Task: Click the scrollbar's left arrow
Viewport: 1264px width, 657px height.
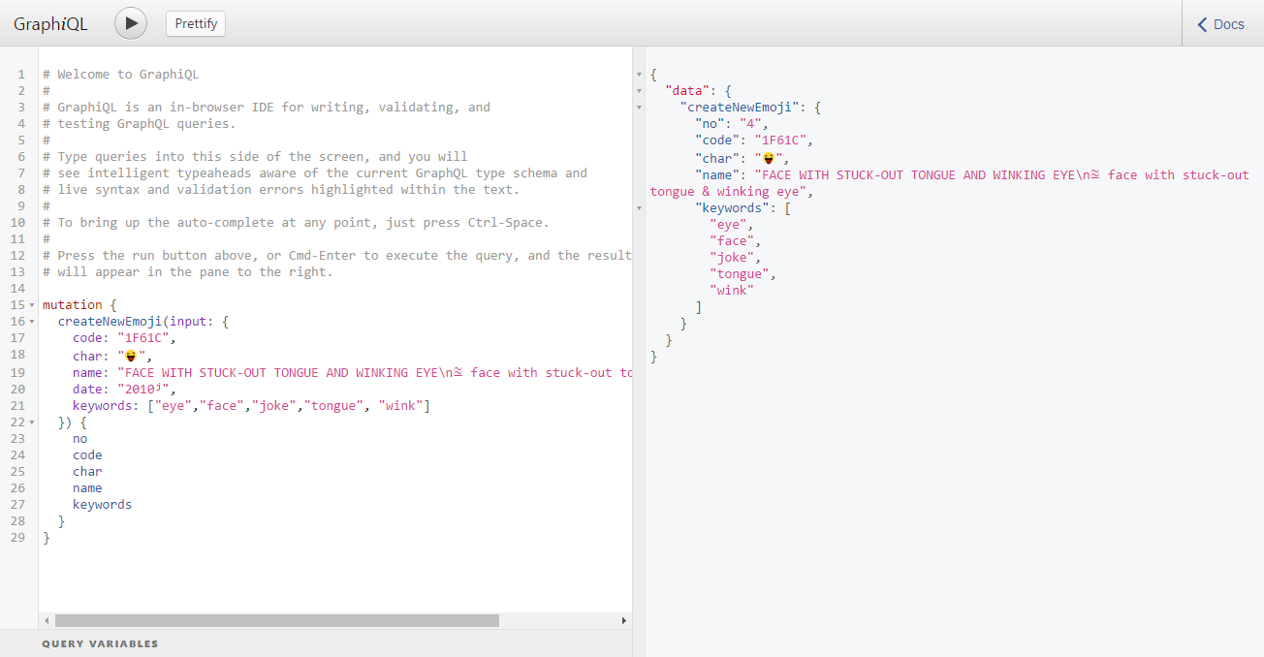Action: [x=46, y=620]
